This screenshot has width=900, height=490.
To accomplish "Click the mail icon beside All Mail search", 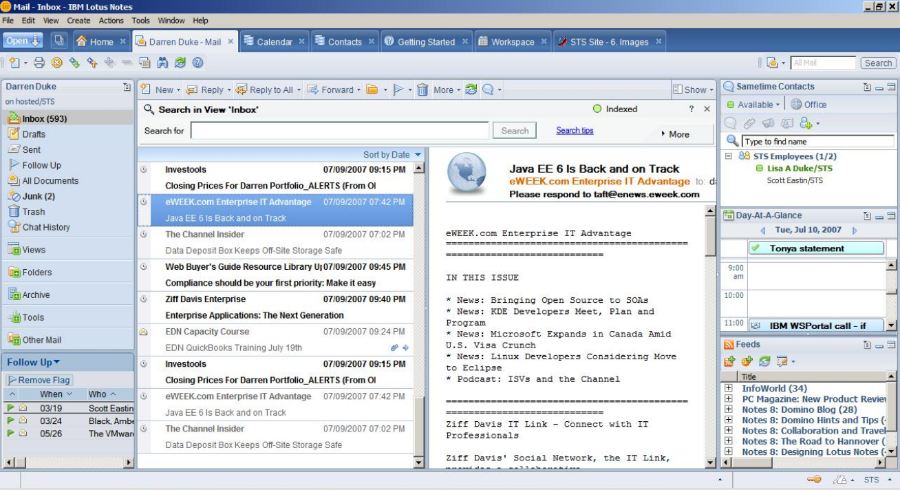I will pyautogui.click(x=771, y=63).
